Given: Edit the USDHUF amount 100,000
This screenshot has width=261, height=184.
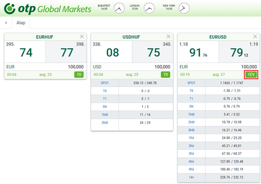Looking at the screenshot, I should point(162,67).
